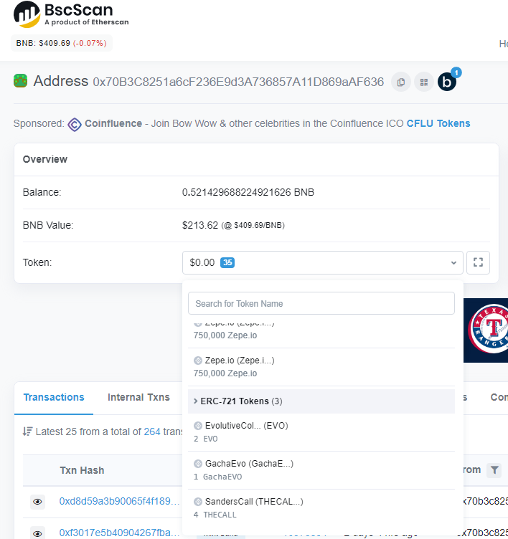Click the BNB price $409.69 ticker
The height and width of the screenshot is (539, 508).
(x=62, y=43)
